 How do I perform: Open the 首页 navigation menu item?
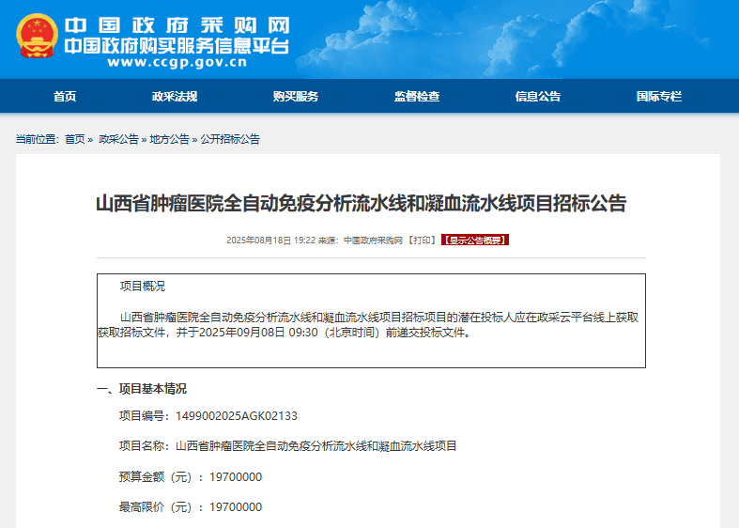(x=65, y=96)
